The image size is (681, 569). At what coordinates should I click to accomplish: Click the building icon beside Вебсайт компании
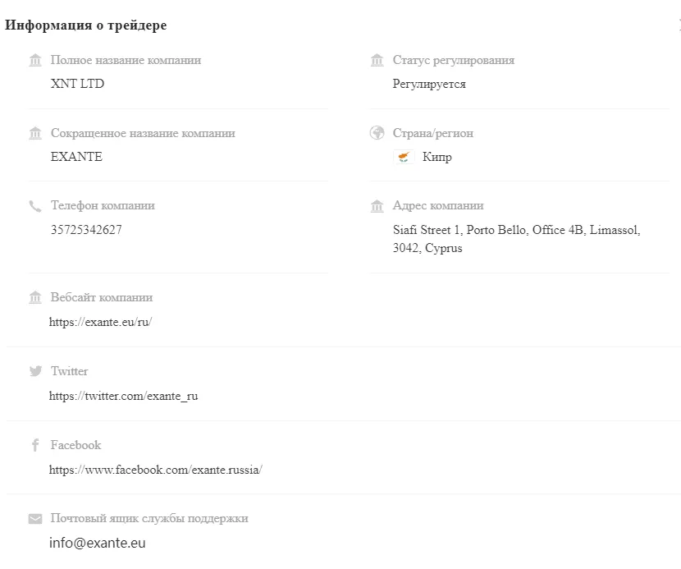35,297
